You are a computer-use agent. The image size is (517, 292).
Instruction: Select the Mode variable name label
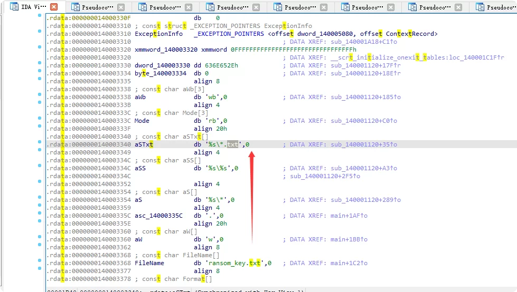point(142,121)
